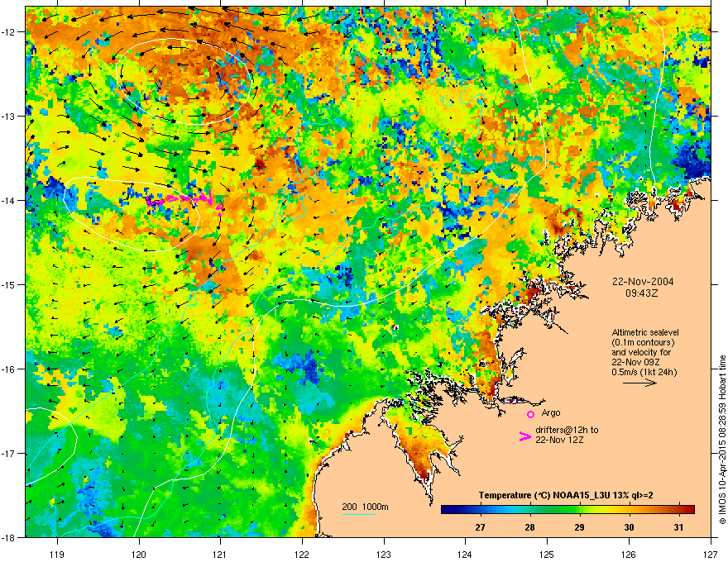Click the magenta drifters legend arrow

[x=524, y=436]
